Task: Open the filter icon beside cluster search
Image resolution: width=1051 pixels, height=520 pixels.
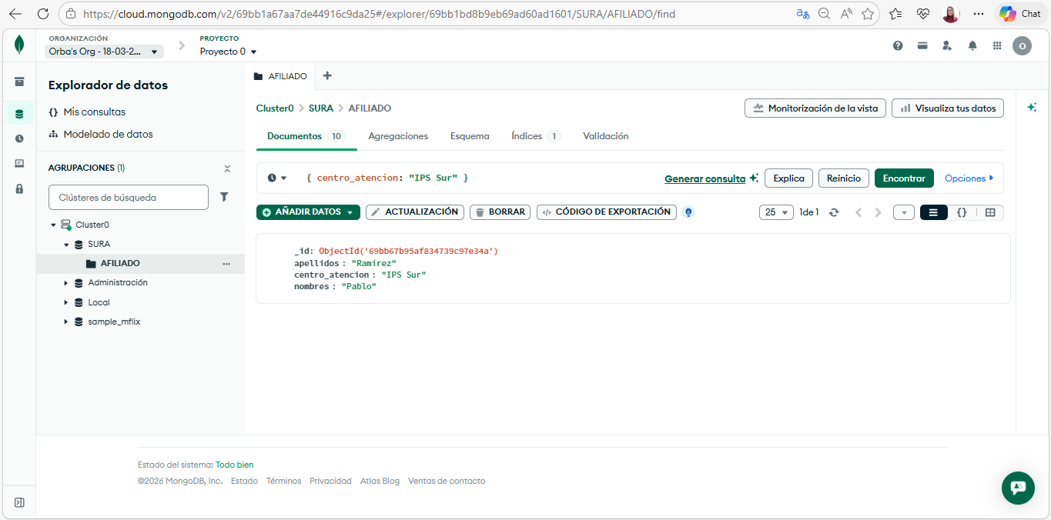Action: 224,197
